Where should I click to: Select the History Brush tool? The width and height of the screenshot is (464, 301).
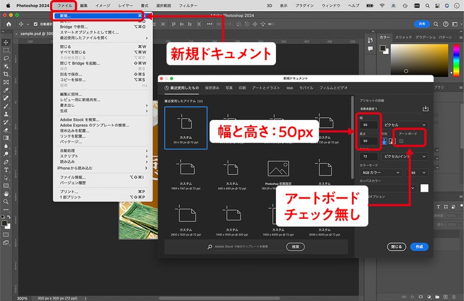point(6,122)
